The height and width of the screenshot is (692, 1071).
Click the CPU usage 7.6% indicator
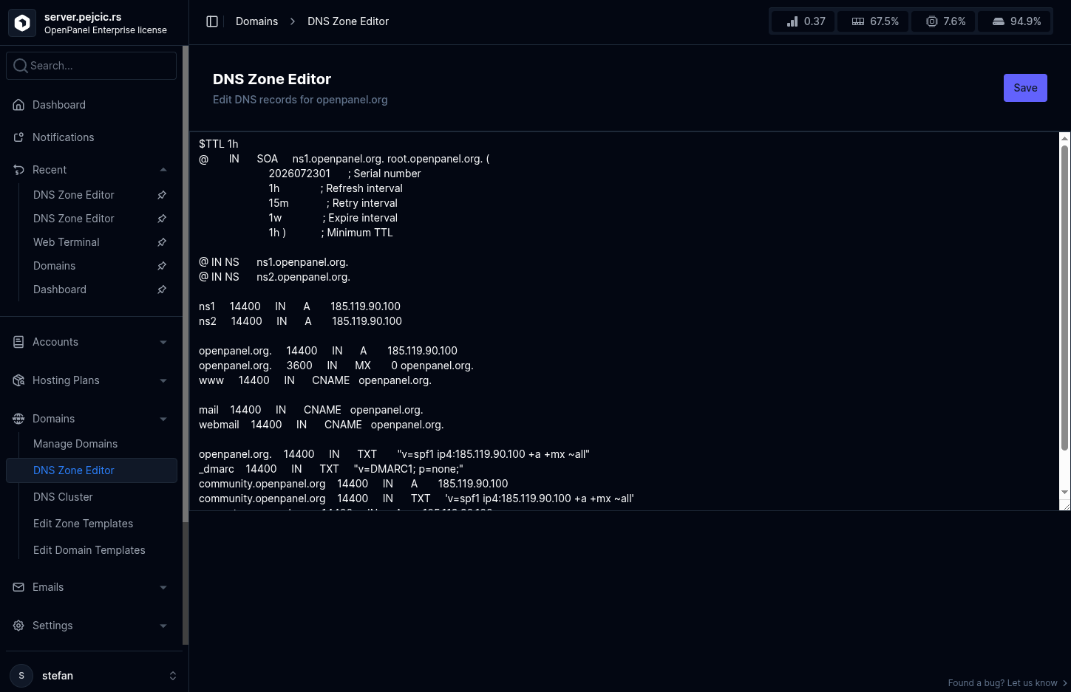(x=945, y=21)
